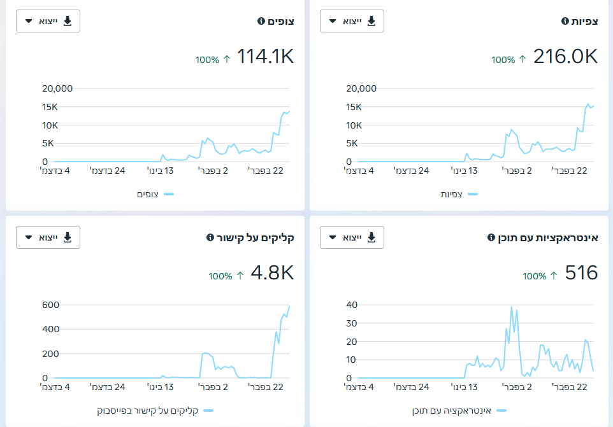Viewport: 613px width, 427px height.
Task: Click download icon in צפיות export button
Action: click(371, 21)
